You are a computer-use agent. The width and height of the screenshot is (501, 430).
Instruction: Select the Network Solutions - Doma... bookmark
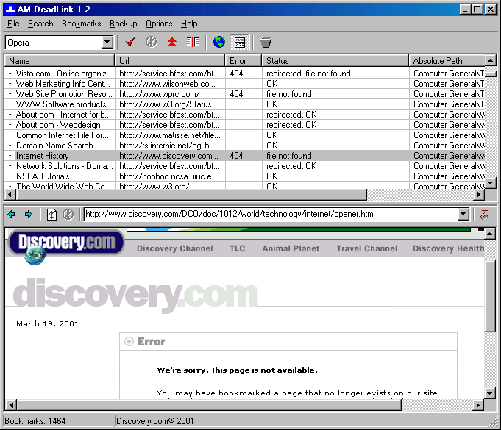pyautogui.click(x=244, y=166)
